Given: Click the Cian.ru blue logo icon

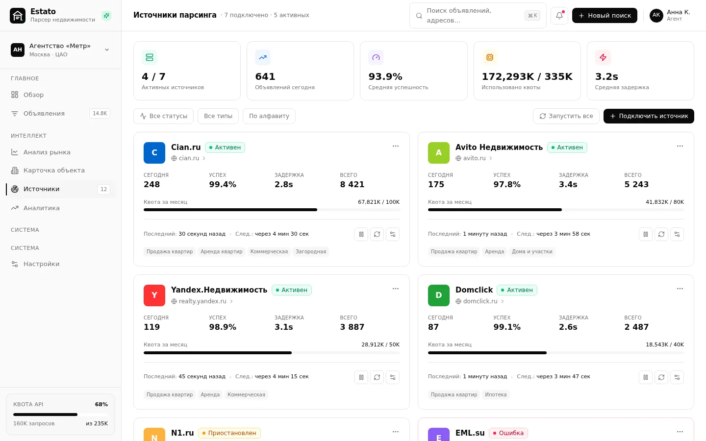Looking at the screenshot, I should [x=154, y=153].
